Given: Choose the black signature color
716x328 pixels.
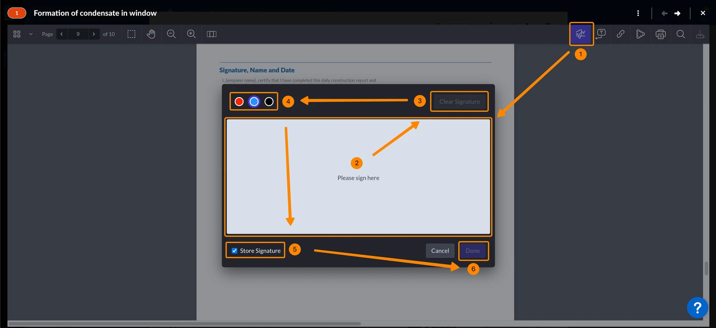Looking at the screenshot, I should tap(269, 101).
